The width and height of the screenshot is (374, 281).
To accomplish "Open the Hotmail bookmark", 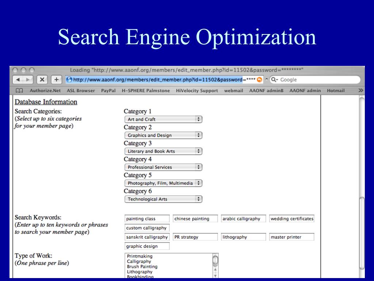I will tap(336, 91).
